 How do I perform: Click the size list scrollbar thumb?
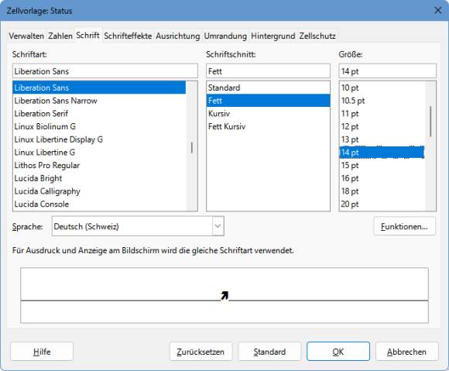point(430,121)
